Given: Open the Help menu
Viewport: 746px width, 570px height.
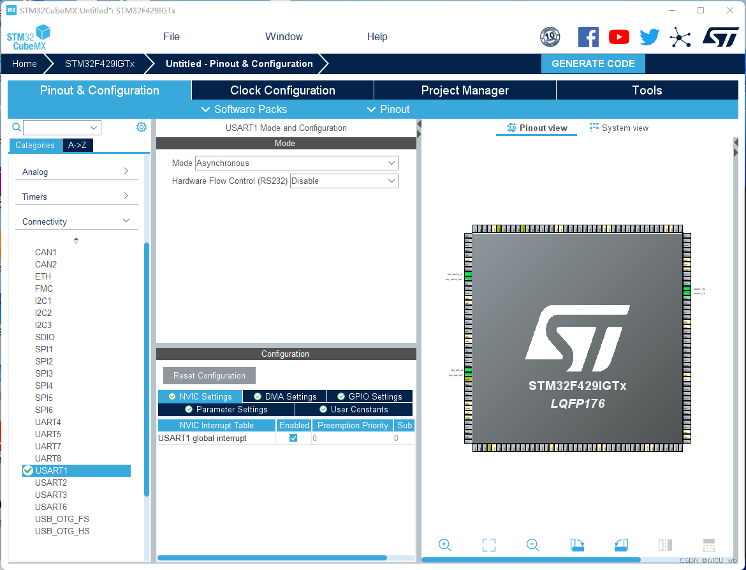Looking at the screenshot, I should point(377,36).
